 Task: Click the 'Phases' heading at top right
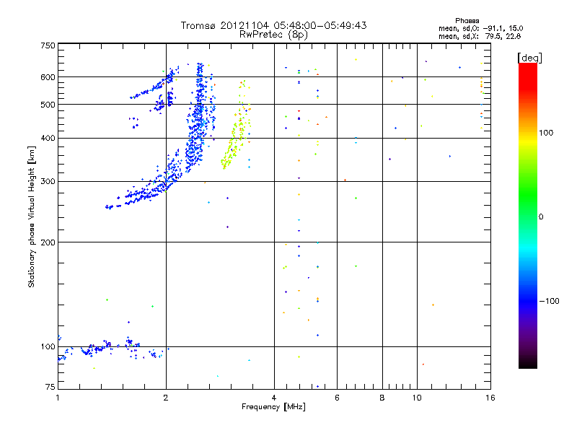(467, 21)
